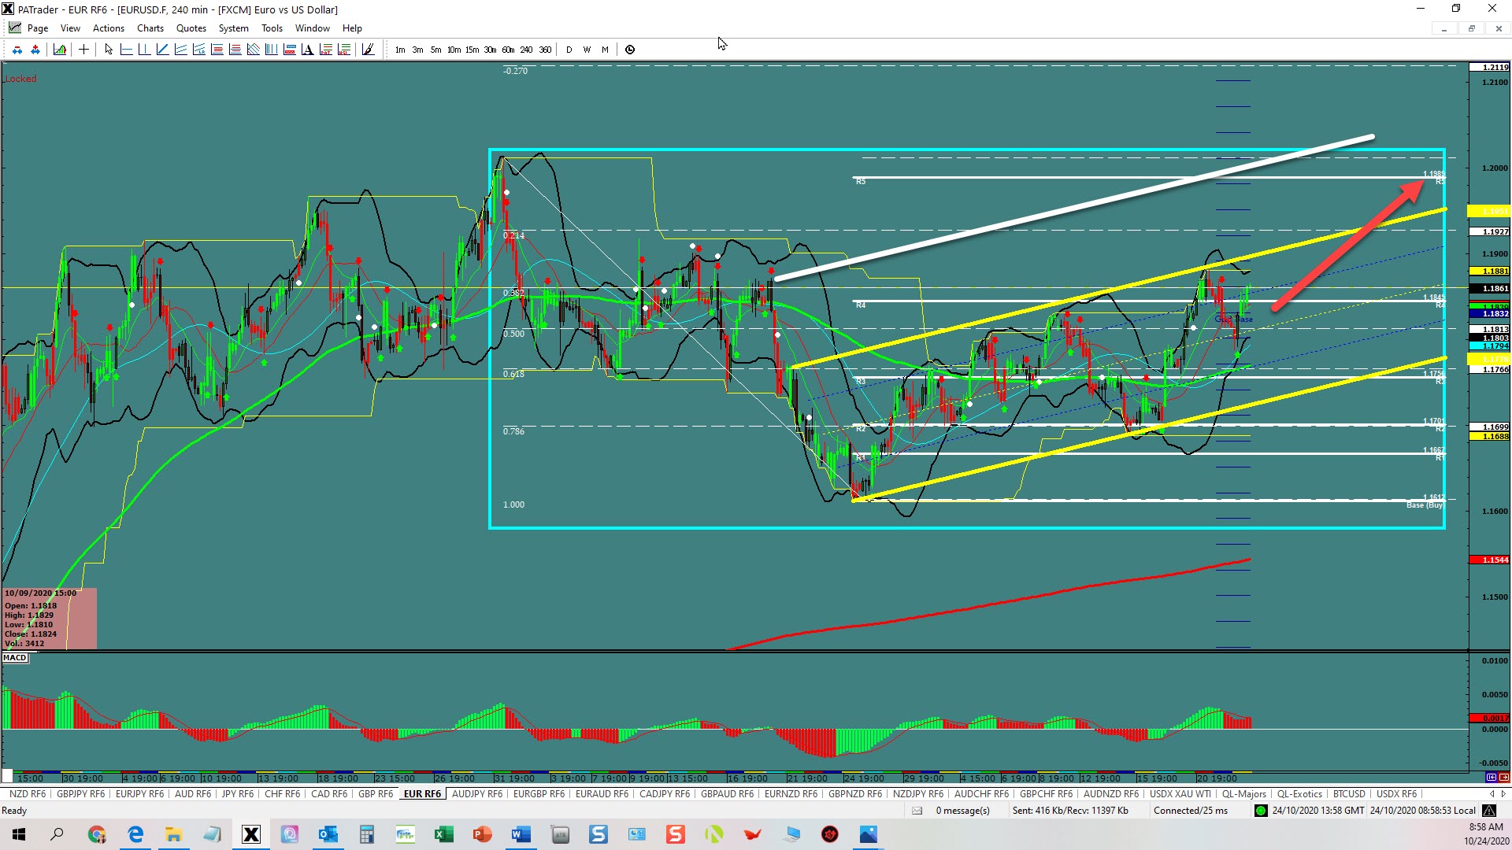Switch to 240 minute timeframe
The width and height of the screenshot is (1512, 850).
coord(526,50)
